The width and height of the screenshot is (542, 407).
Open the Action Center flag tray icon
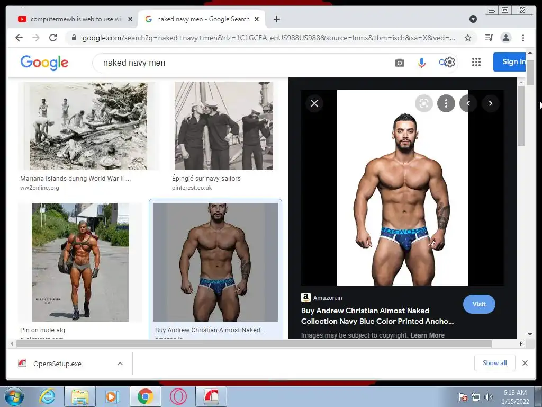click(463, 397)
